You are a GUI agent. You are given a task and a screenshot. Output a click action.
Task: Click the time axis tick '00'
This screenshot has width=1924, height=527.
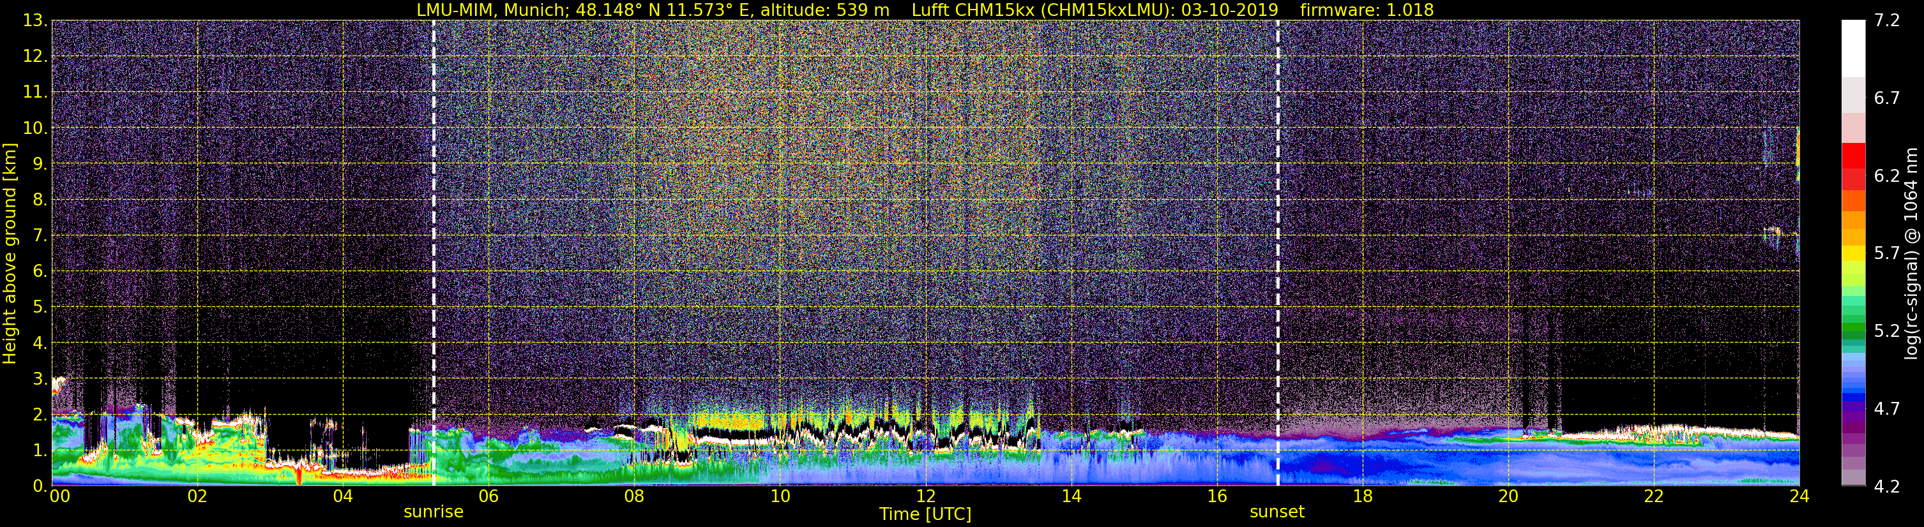[59, 496]
